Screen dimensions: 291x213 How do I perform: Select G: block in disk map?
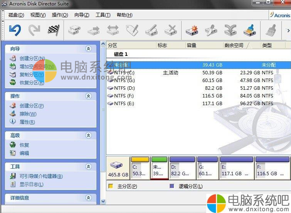pyautogui.click(x=207, y=168)
